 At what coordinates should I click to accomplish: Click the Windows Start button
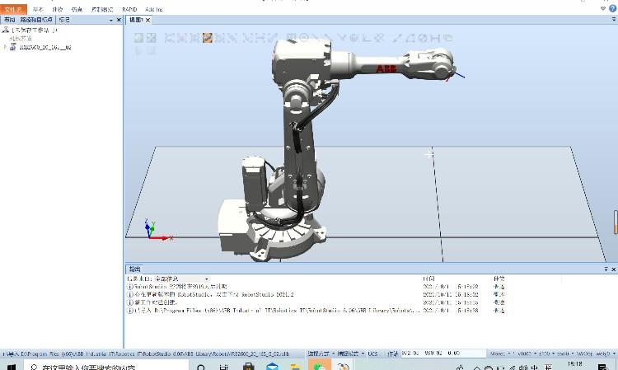tap(10, 363)
